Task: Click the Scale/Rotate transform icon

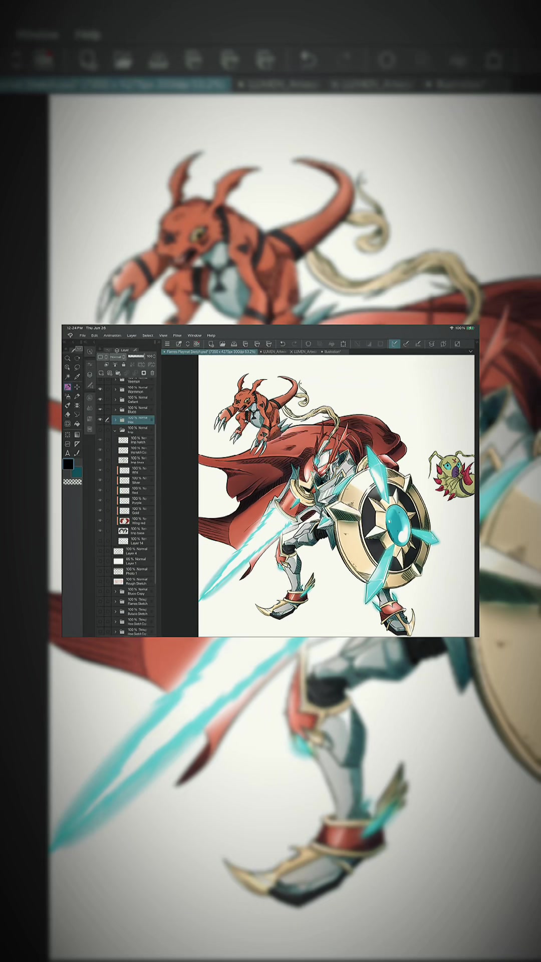Action: 343,344
